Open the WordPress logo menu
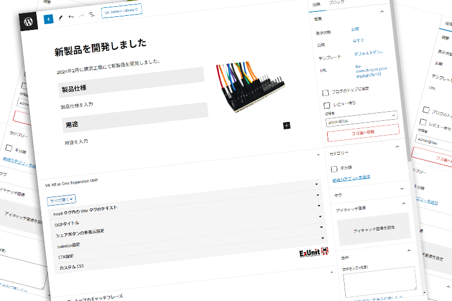 [28, 21]
